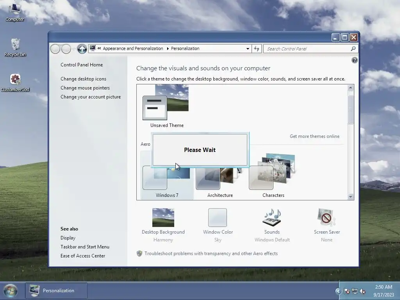Expand the breadcrumb chevron before Appearance
The image size is (400, 300).
99,48
